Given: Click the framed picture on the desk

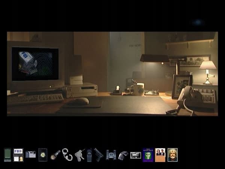Looking at the screenshot, I should point(182,86).
